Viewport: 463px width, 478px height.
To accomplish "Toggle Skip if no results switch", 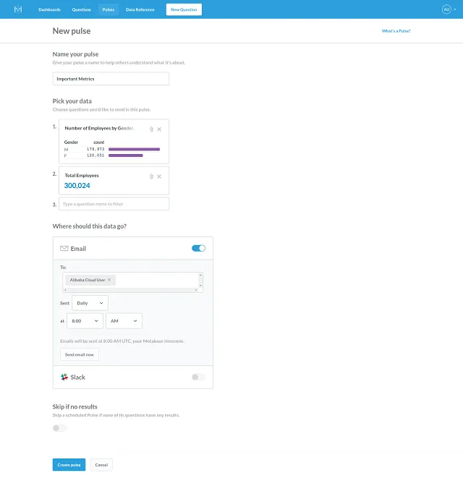I will point(59,428).
